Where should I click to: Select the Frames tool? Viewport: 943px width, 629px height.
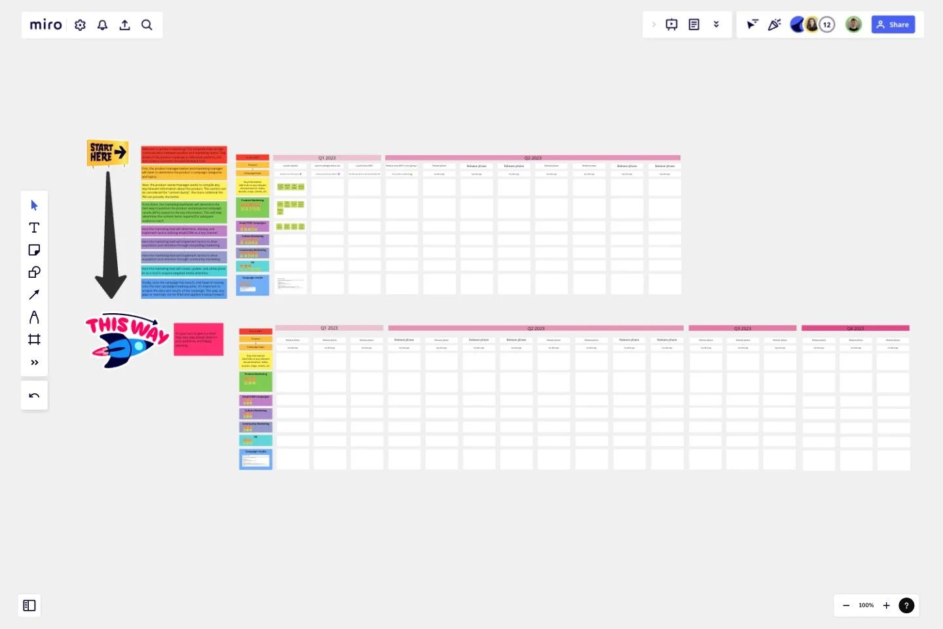(x=34, y=339)
